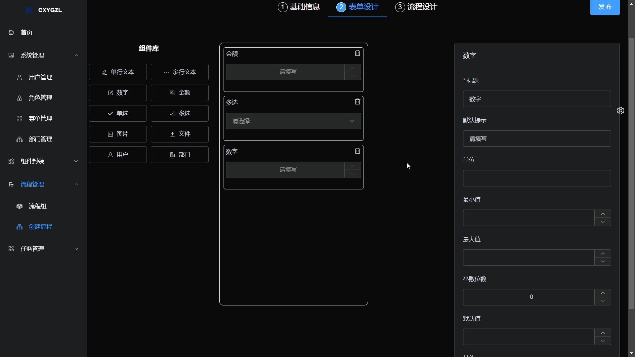This screenshot has height=357, width=635.
Task: Expand the 组件封装 menu chevron
Action: coord(76,161)
